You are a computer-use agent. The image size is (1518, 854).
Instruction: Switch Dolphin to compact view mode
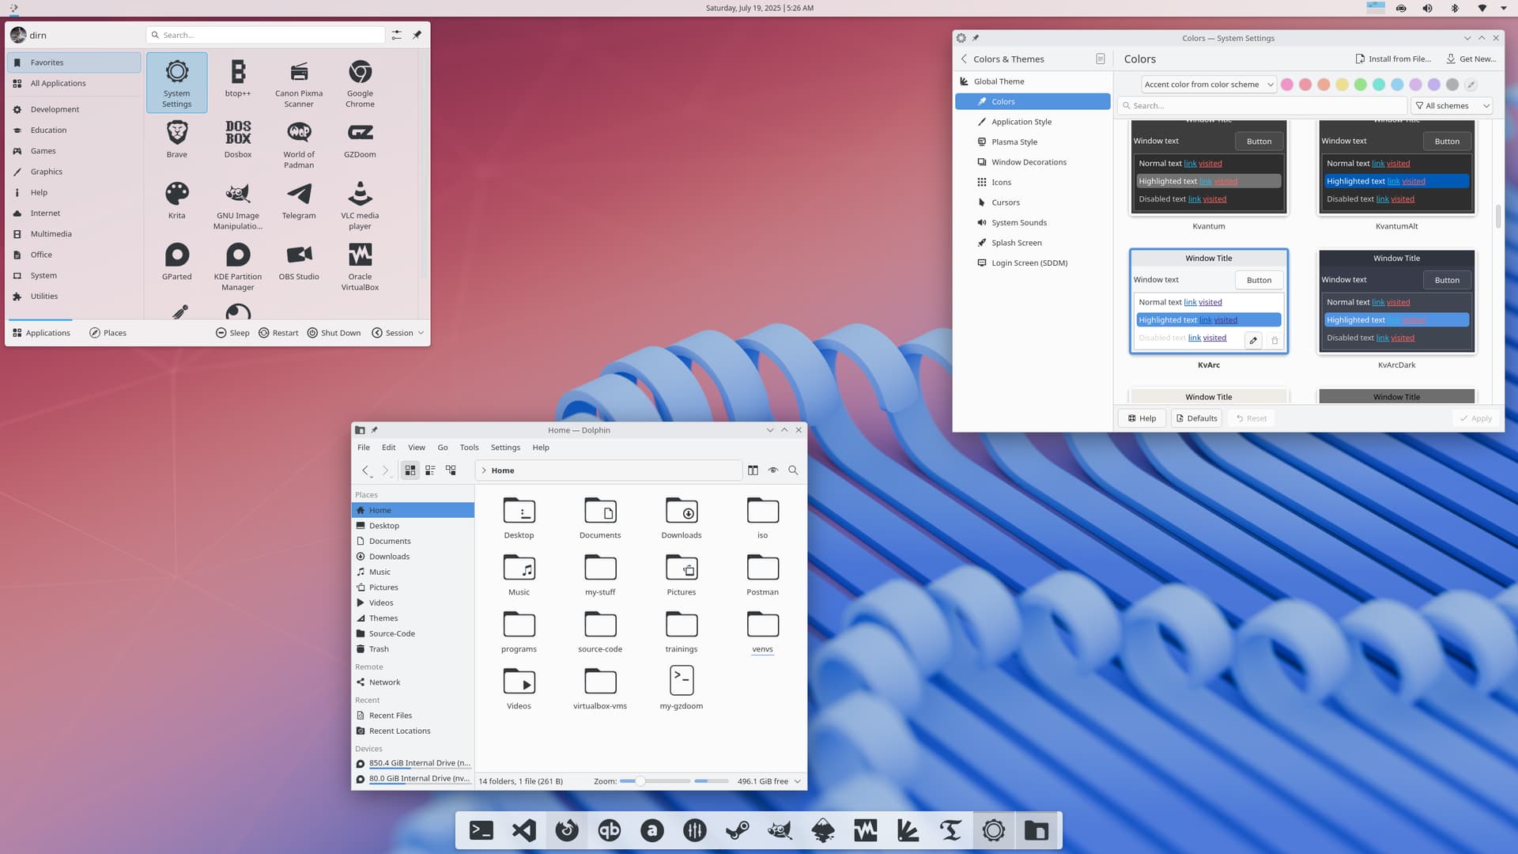tap(430, 470)
